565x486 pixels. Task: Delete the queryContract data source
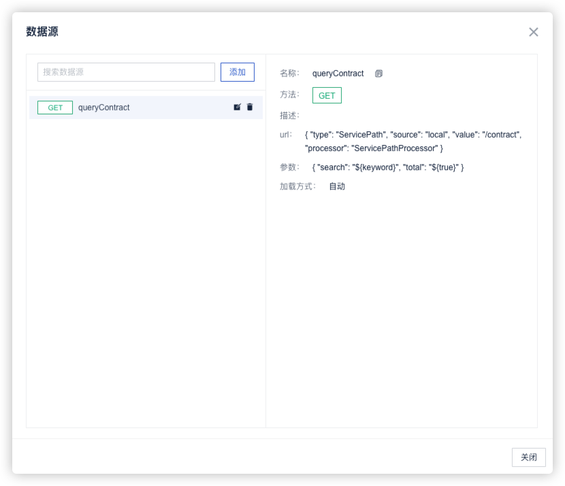tap(250, 108)
